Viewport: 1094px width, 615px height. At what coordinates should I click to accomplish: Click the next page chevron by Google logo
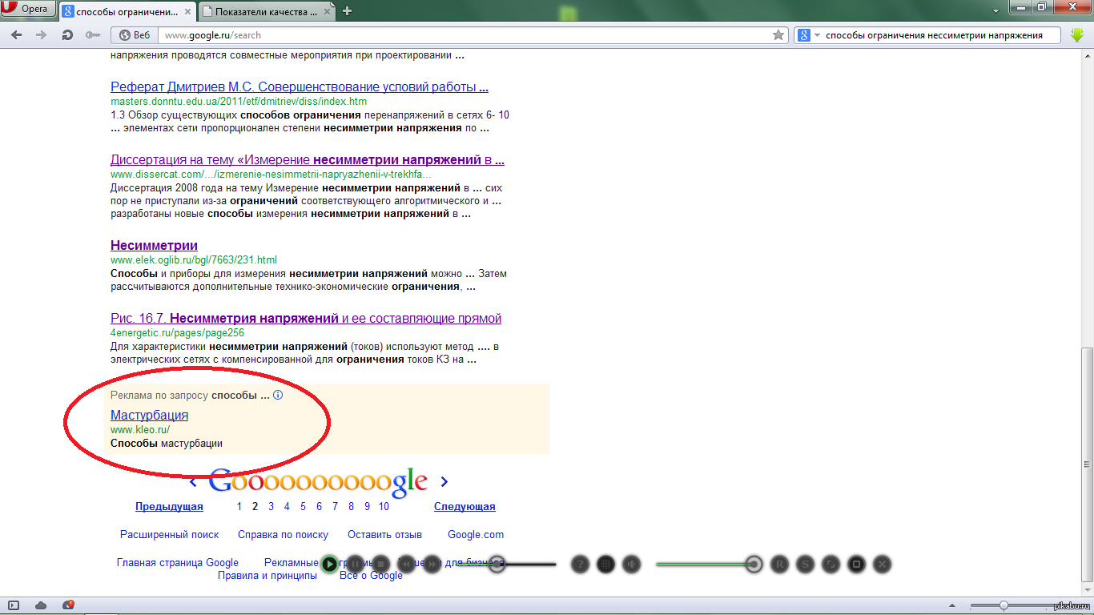[x=444, y=481]
